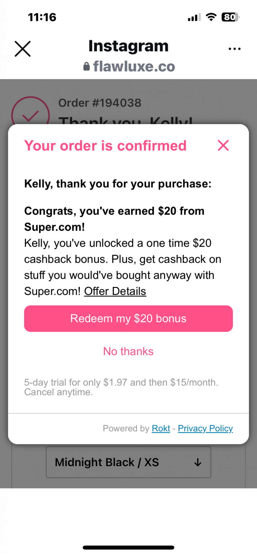257x556 pixels.
Task: Tap the Wi-Fi status icon
Action: click(x=211, y=17)
